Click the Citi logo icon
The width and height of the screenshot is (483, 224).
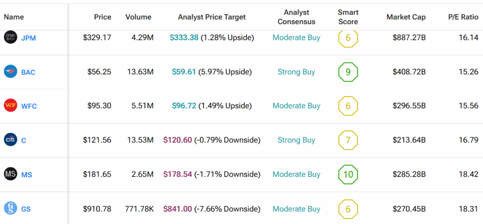(x=10, y=140)
